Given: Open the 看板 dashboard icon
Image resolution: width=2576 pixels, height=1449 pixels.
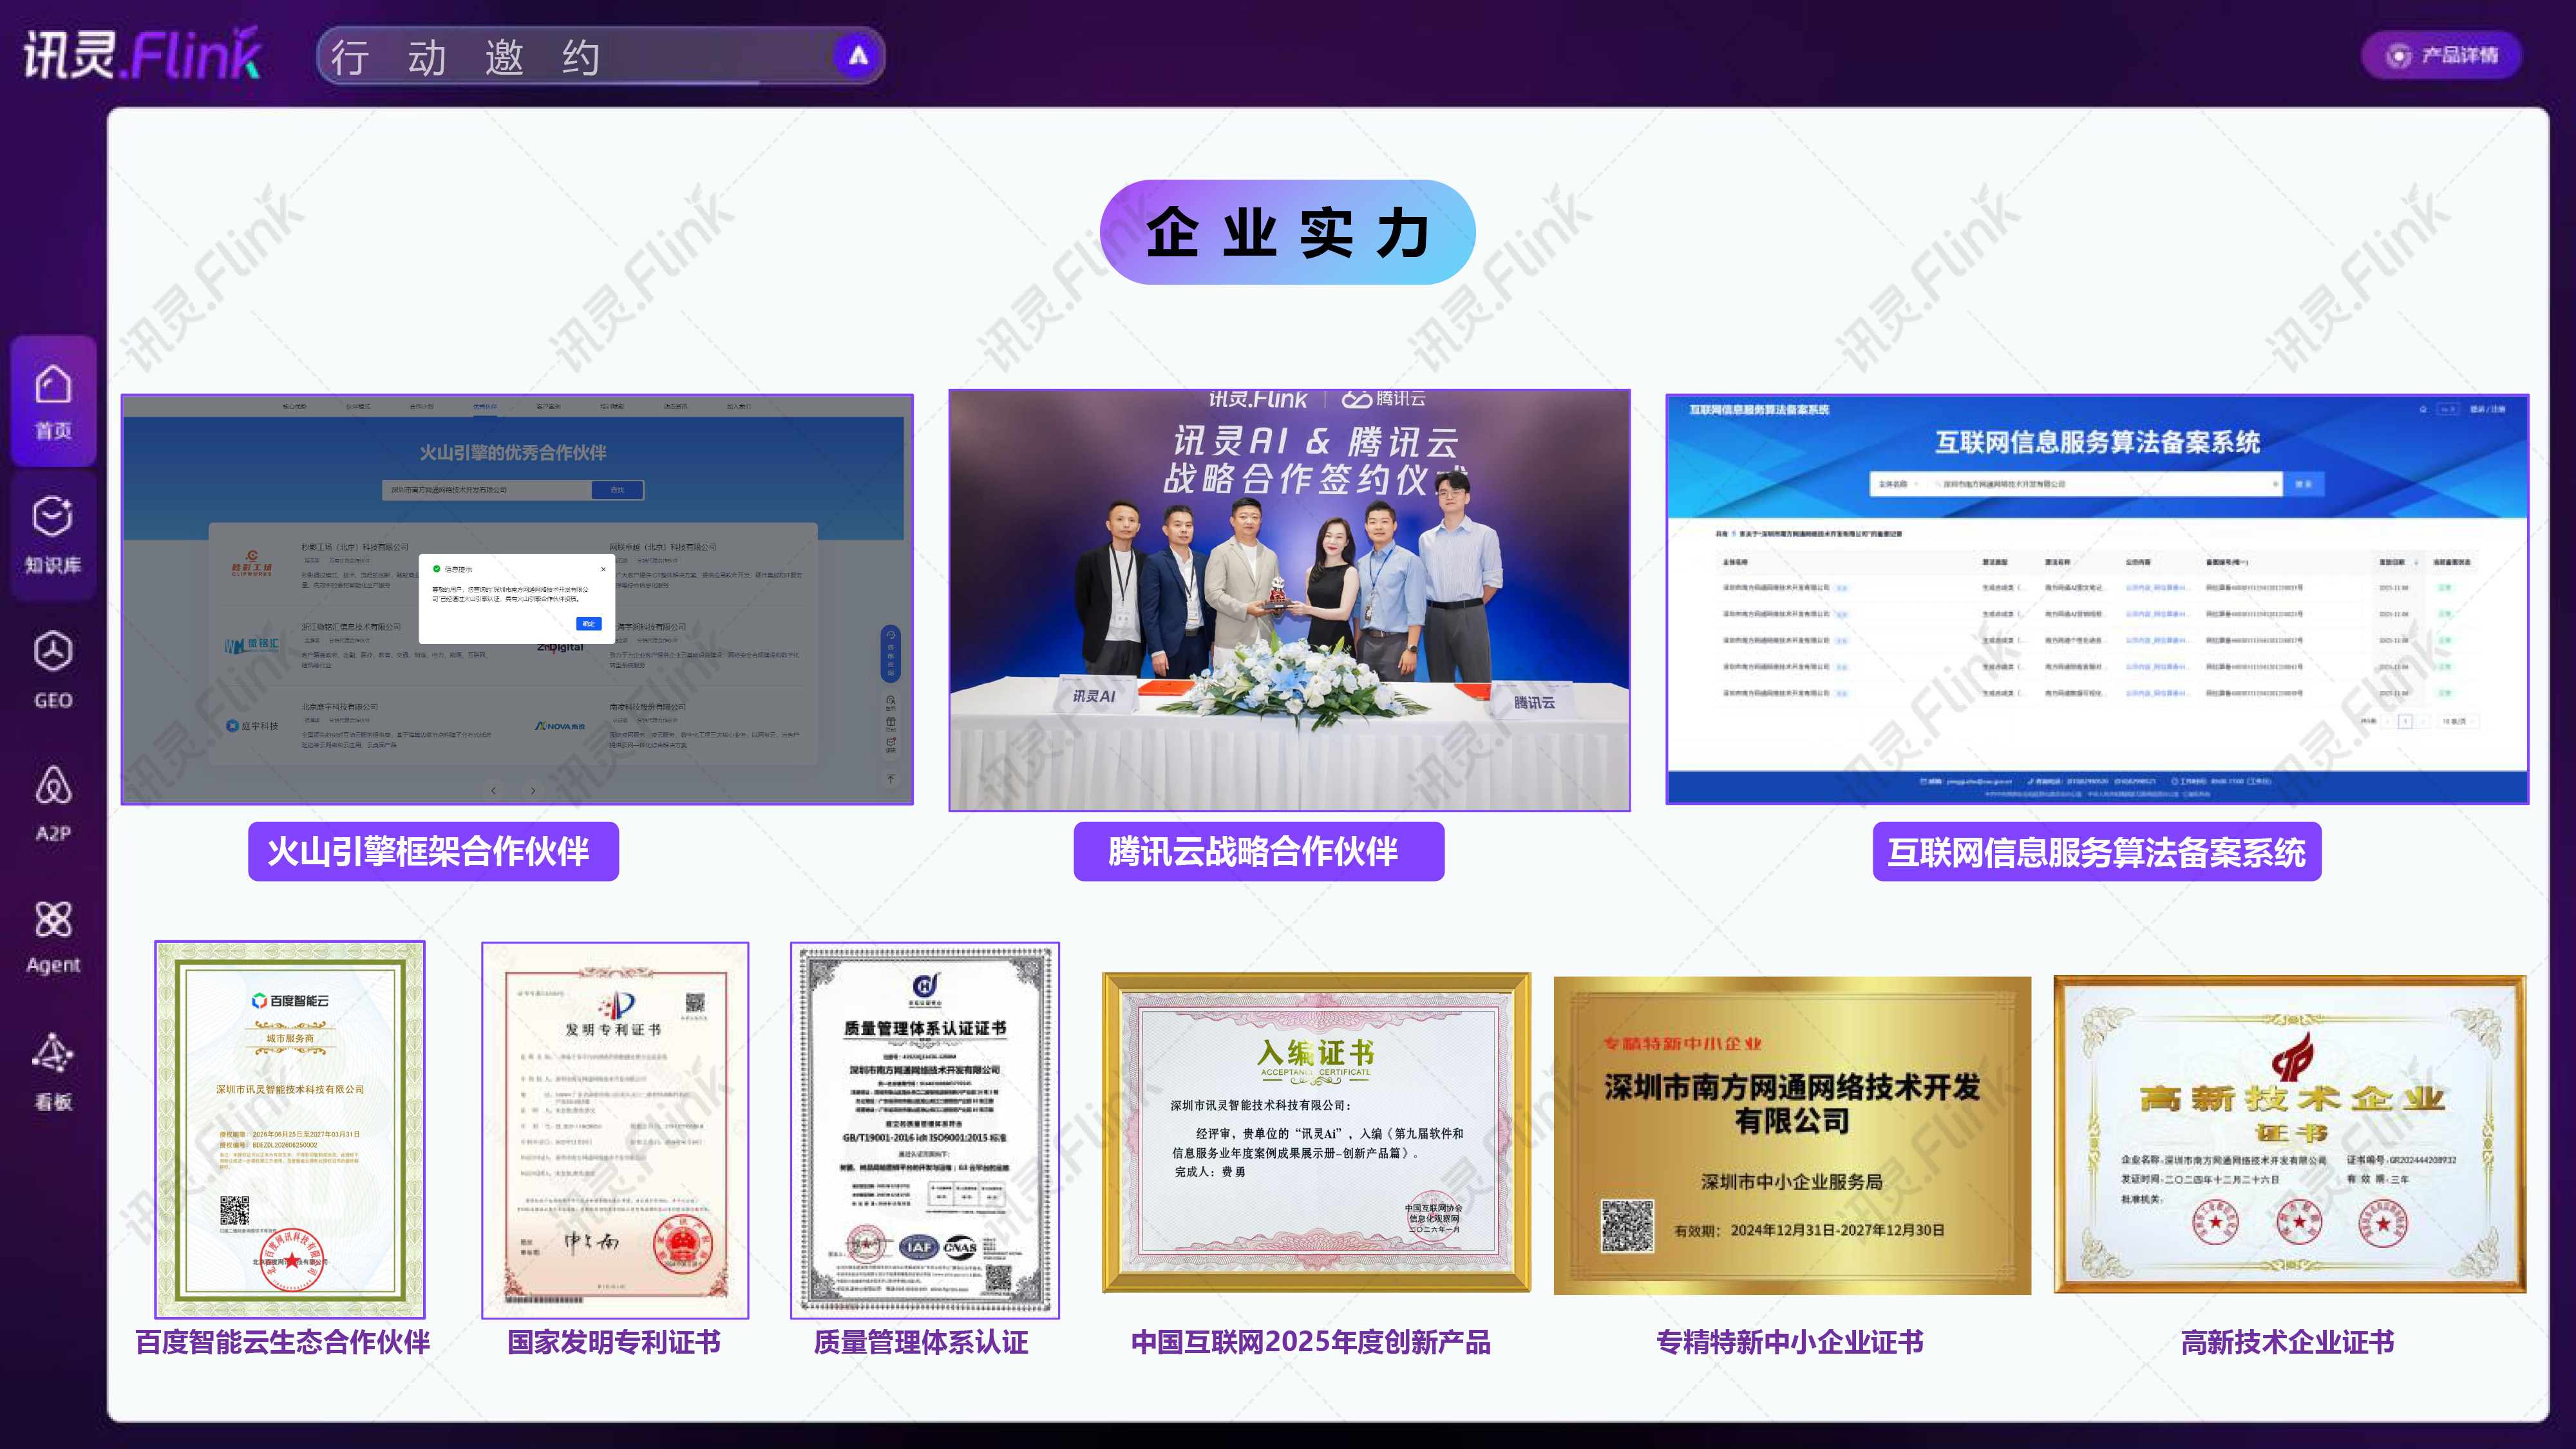Looking at the screenshot, I should (53, 1071).
